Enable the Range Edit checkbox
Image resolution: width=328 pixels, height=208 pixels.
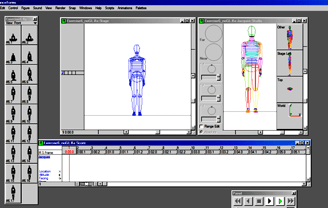pyautogui.click(x=201, y=127)
